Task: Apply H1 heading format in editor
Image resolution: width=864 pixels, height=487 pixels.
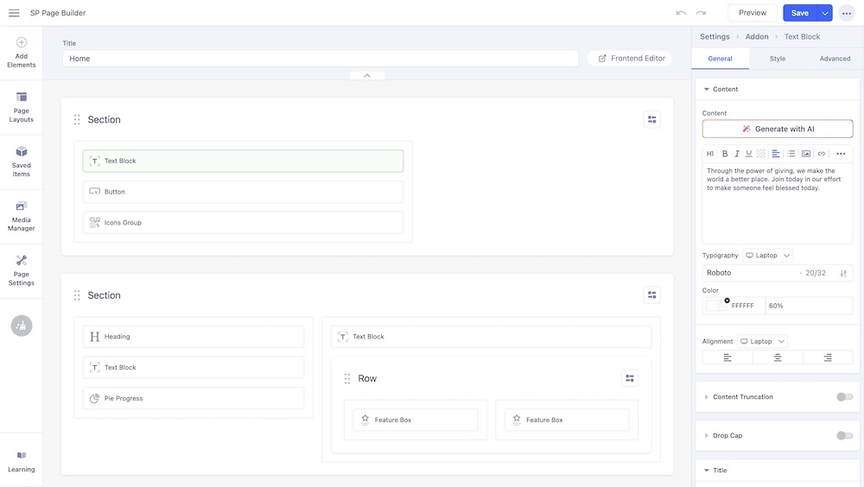Action: (x=710, y=154)
